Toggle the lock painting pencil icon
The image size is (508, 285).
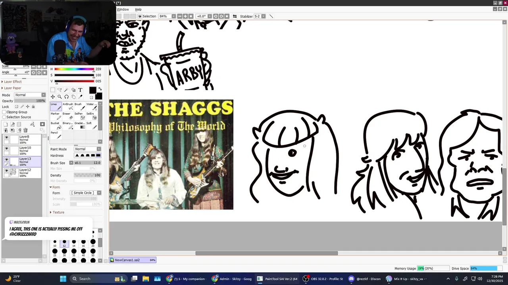pyautogui.click(x=22, y=106)
